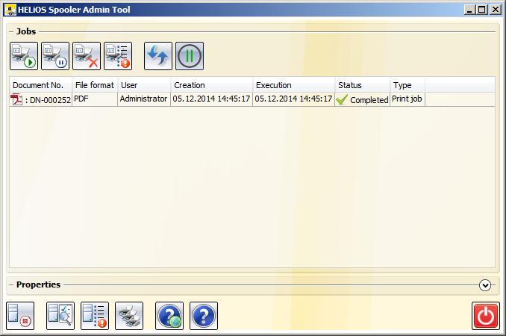Click the PDF file format cell
Screen dimensions: 506x336
(x=96, y=99)
